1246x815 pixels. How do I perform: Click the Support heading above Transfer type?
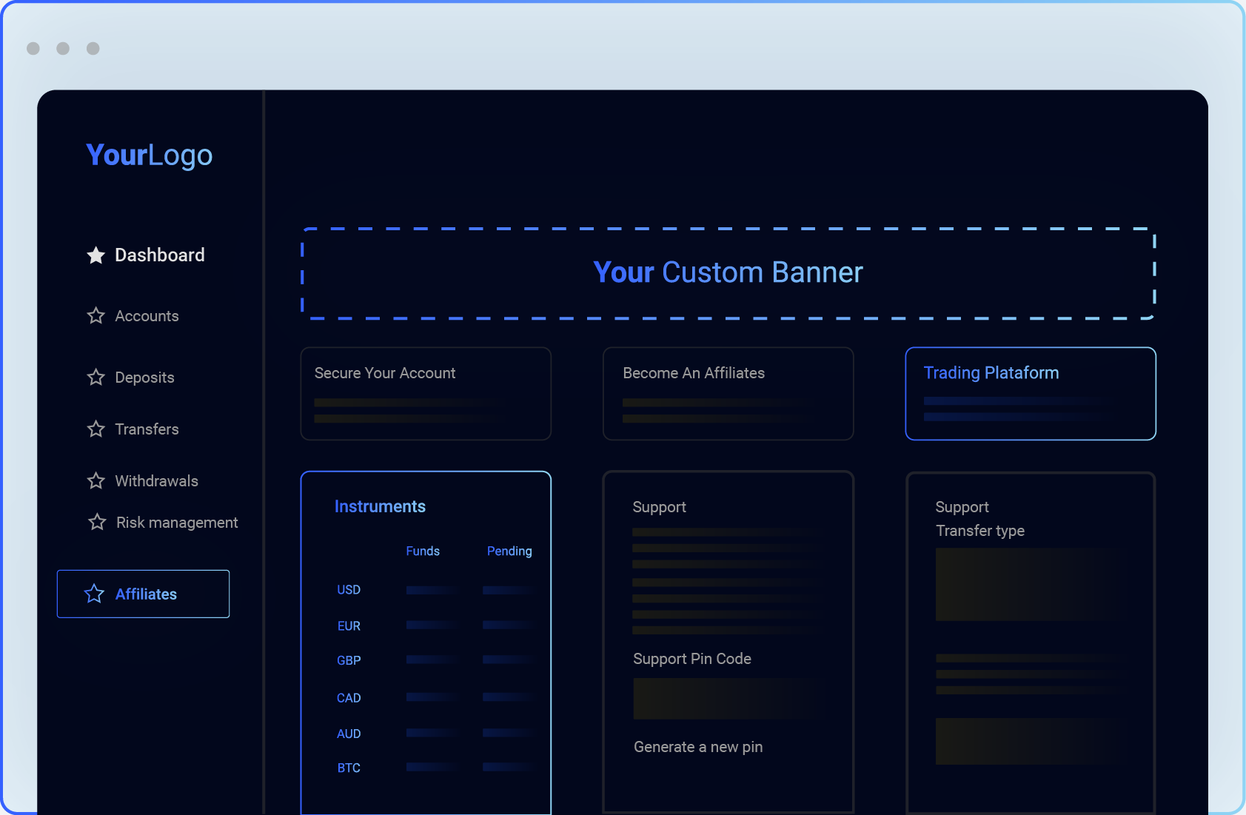[962, 507]
